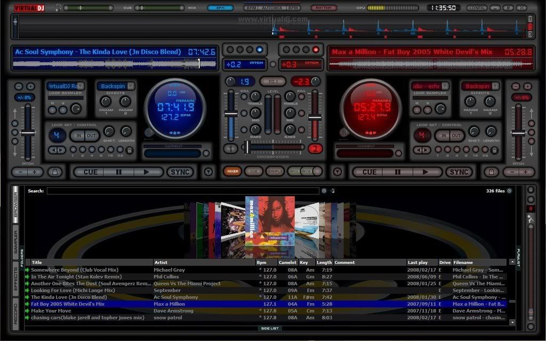Nudge the right deck pitch bend plus
Screen dimensions: 546x341
pos(526,172)
